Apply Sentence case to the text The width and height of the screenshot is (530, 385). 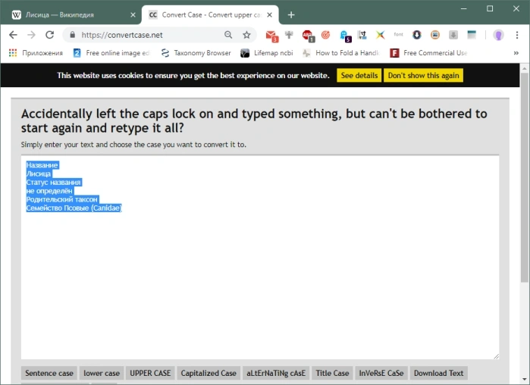[x=49, y=373]
